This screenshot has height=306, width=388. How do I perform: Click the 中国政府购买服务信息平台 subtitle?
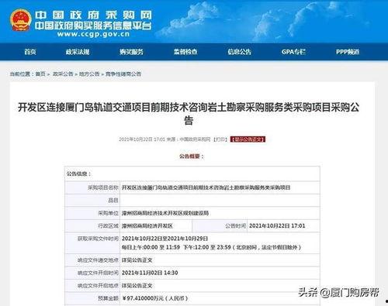93,26
